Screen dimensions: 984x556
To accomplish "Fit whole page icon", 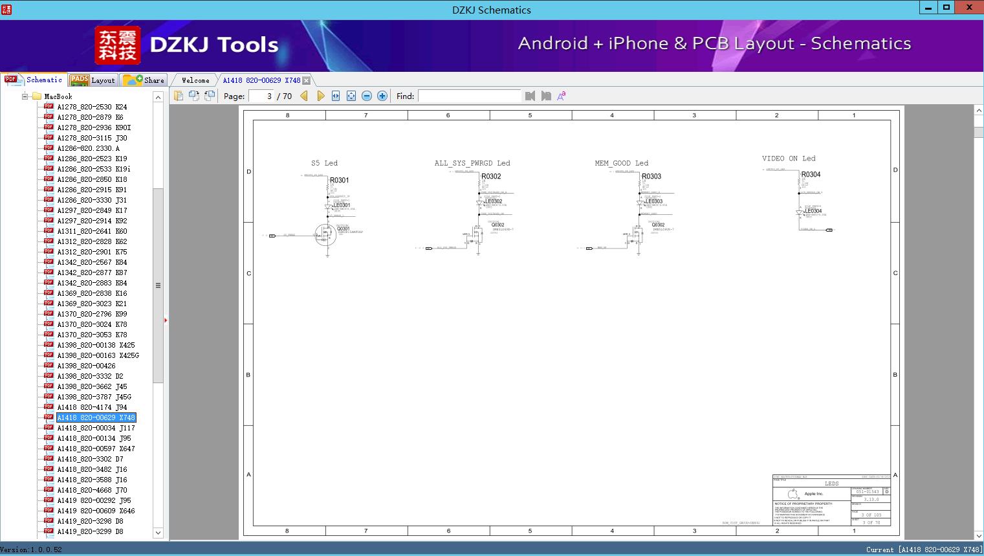I will pyautogui.click(x=351, y=96).
